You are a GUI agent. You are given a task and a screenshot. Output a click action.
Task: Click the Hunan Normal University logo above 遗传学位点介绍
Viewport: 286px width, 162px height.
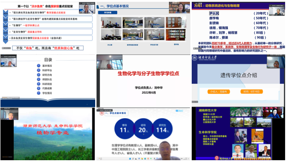tap(205, 58)
